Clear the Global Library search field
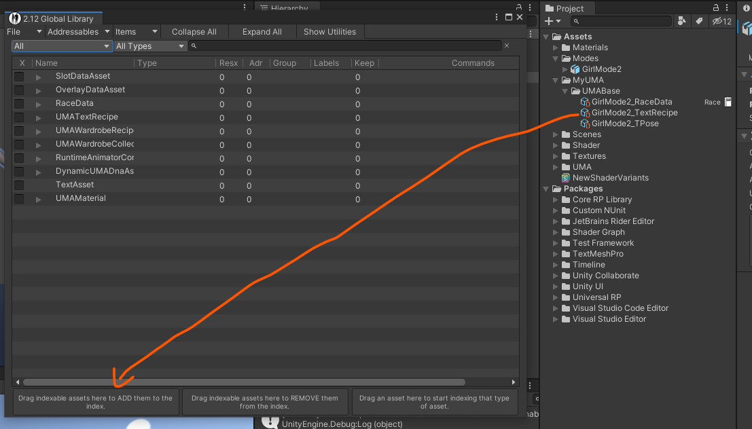This screenshot has height=429, width=752. [507, 45]
